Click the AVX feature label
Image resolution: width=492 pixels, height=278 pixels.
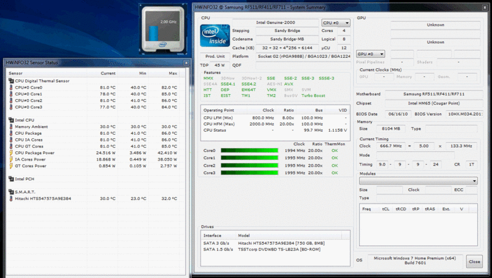[x=288, y=84]
